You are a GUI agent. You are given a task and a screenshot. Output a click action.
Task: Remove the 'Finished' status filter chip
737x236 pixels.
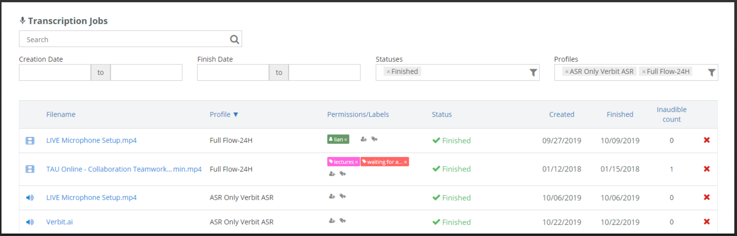coord(388,72)
